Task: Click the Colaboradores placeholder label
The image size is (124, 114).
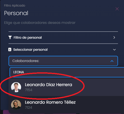Action: 26,61
